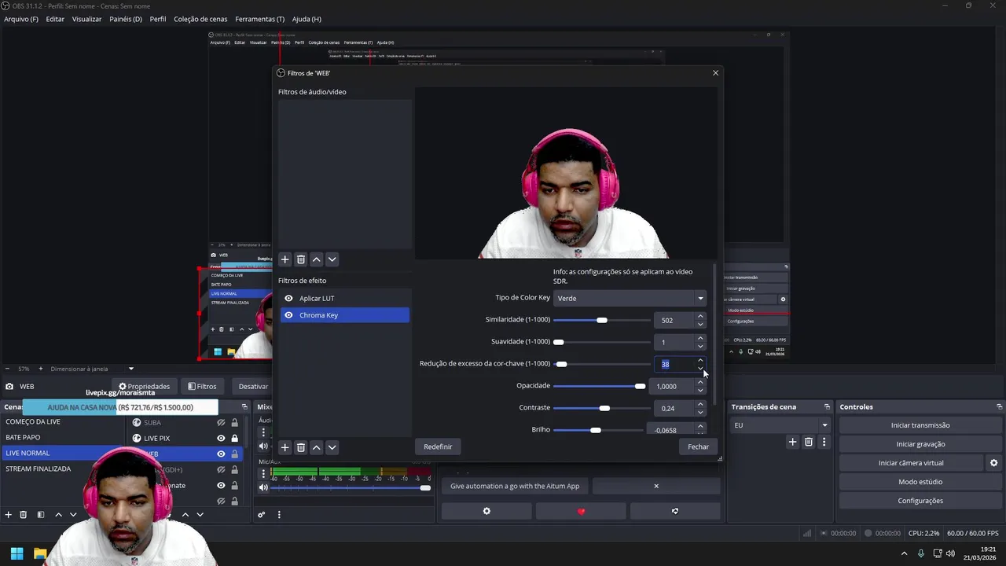Add a new audio/video filter with plus icon
Viewport: 1006px width, 566px height.
[x=285, y=259]
